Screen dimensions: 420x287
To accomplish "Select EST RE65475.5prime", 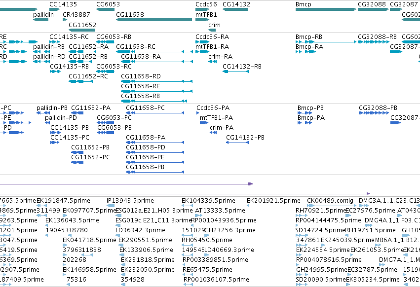I will pyautogui.click(x=207, y=270).
